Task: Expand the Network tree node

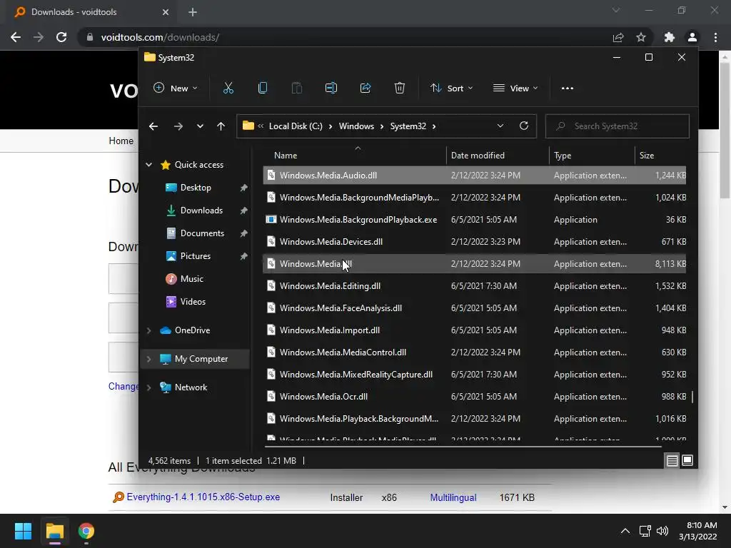Action: (x=148, y=387)
